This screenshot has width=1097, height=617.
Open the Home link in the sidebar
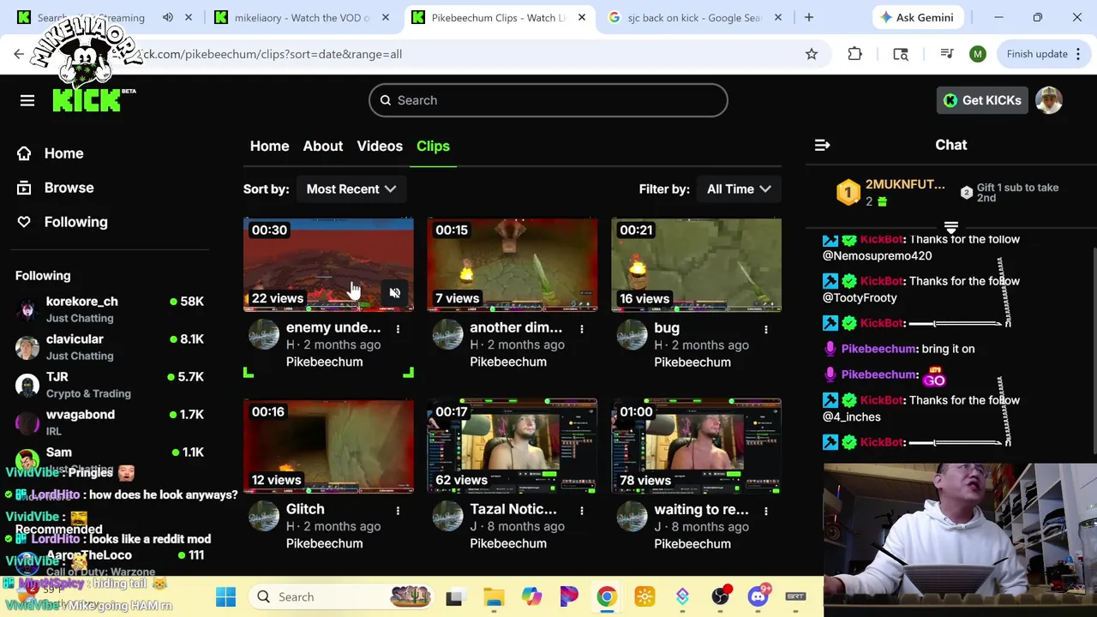[63, 153]
